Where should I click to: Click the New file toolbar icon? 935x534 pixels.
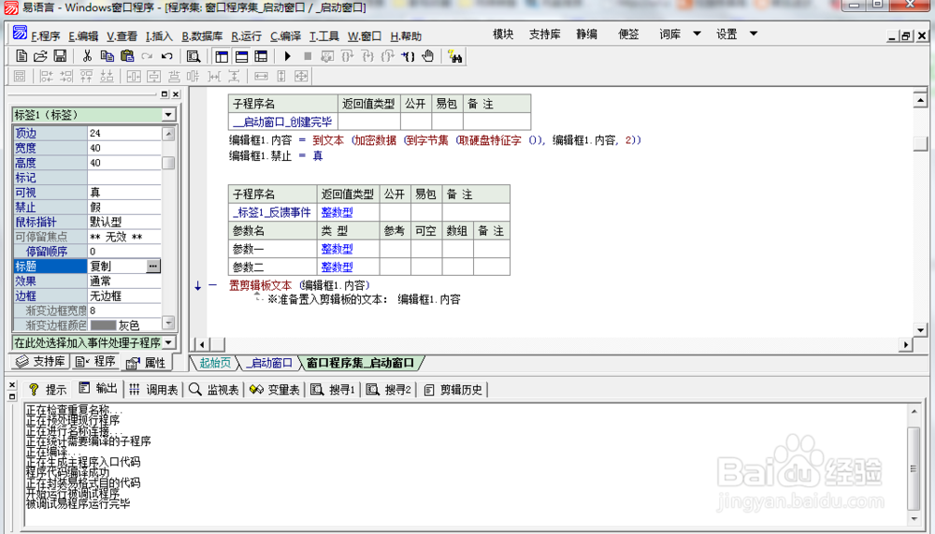coord(22,56)
